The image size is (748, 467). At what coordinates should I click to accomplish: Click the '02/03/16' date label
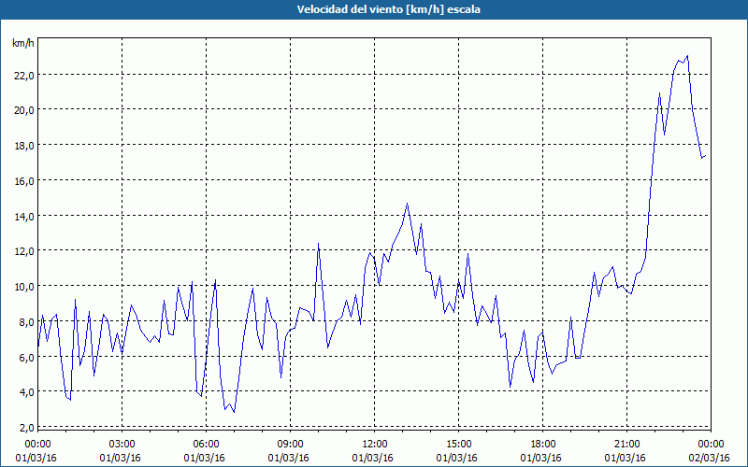pos(709,458)
